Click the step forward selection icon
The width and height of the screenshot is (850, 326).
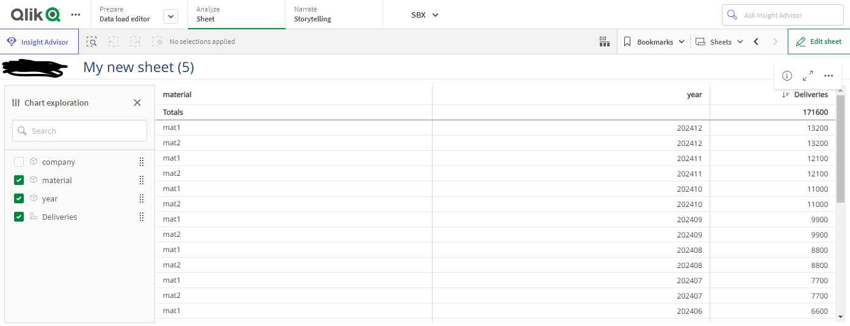click(135, 42)
